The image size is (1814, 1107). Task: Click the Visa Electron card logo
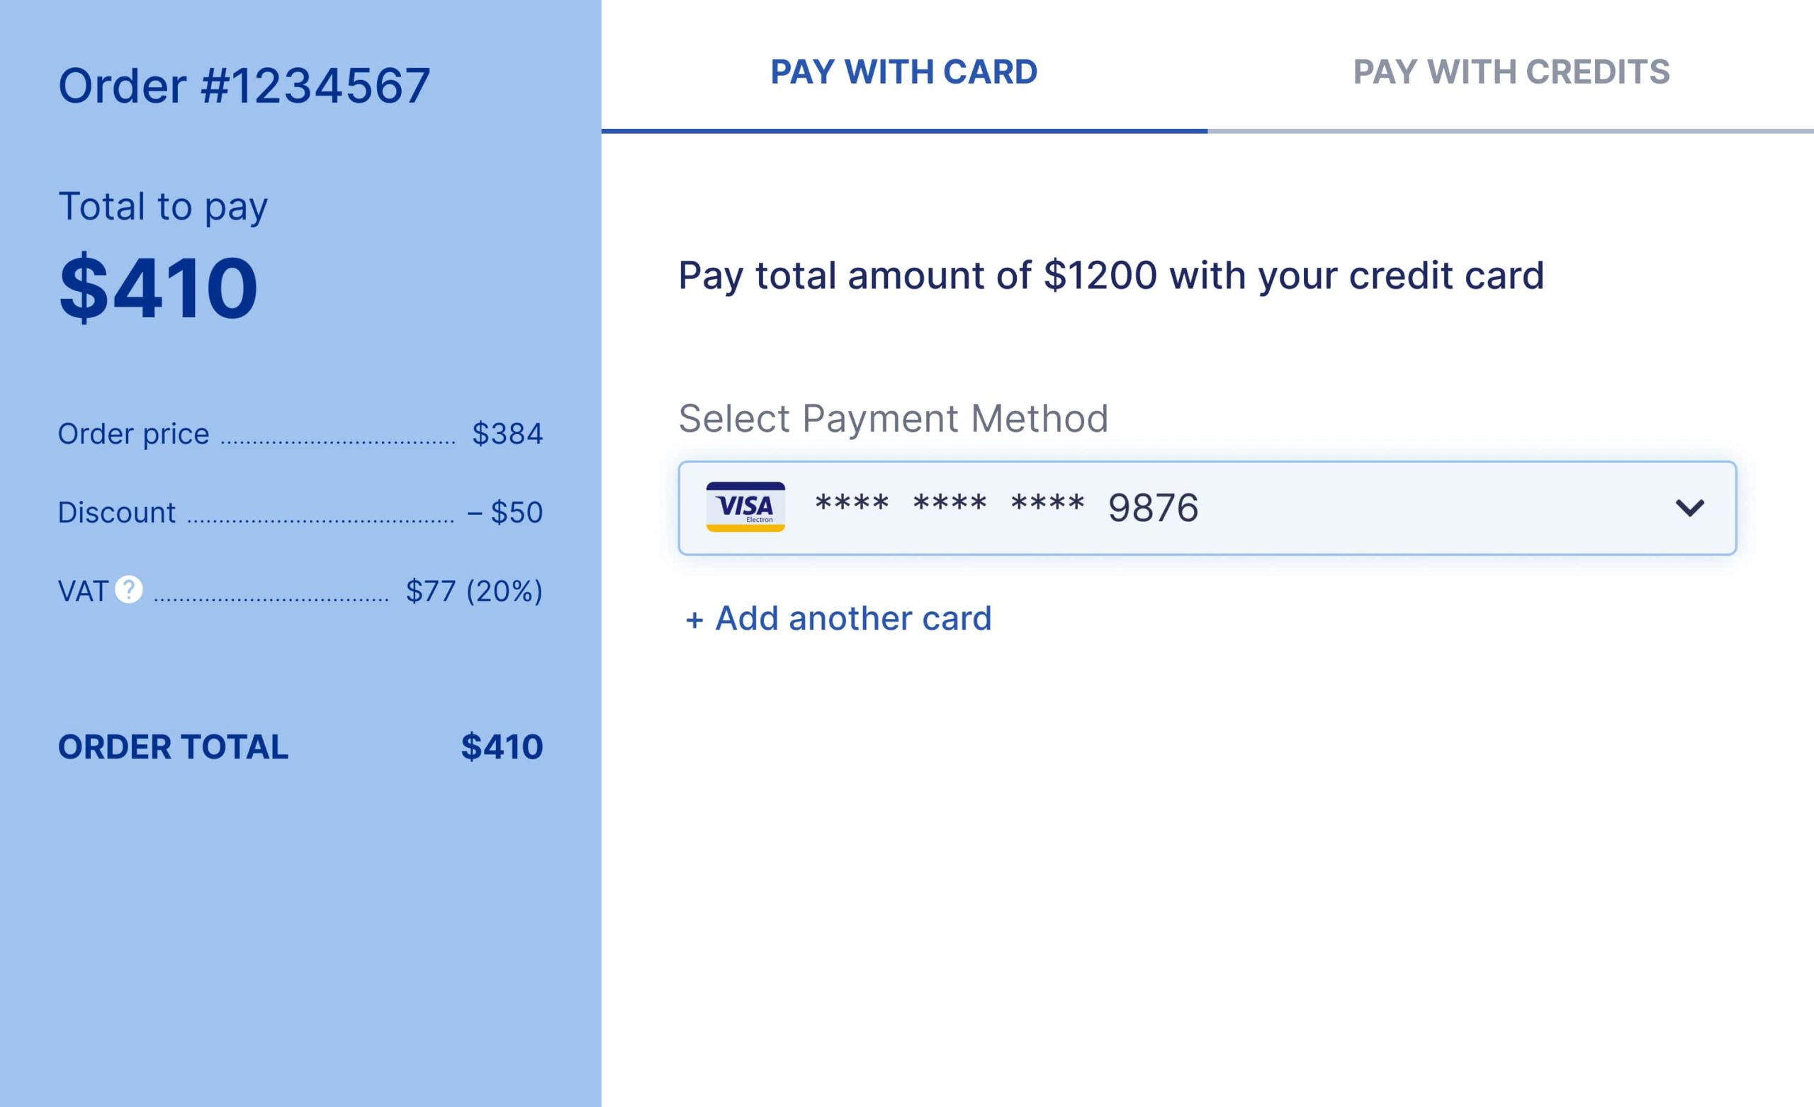pos(745,507)
